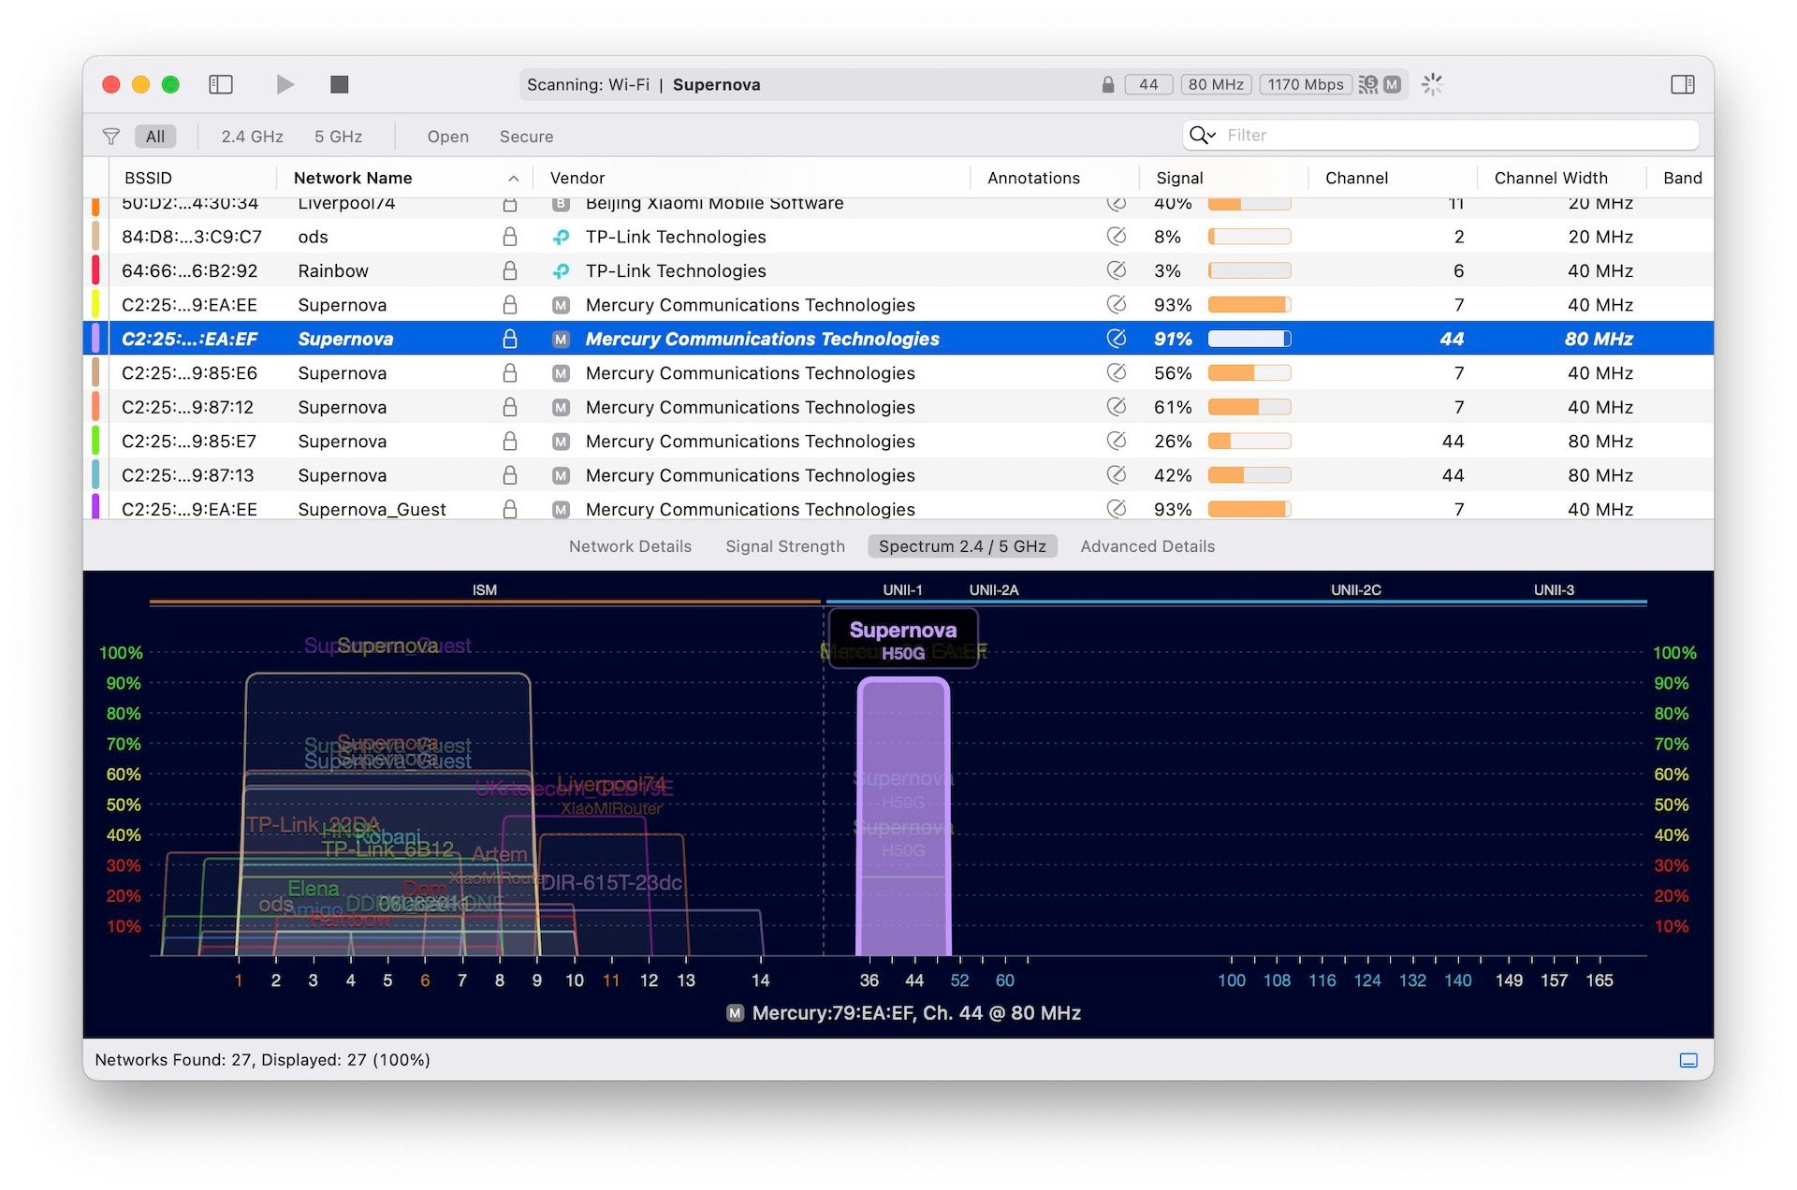Viewport: 1797px width, 1190px height.
Task: Click TP-Link vendor icon in Rainbow row
Action: [561, 270]
